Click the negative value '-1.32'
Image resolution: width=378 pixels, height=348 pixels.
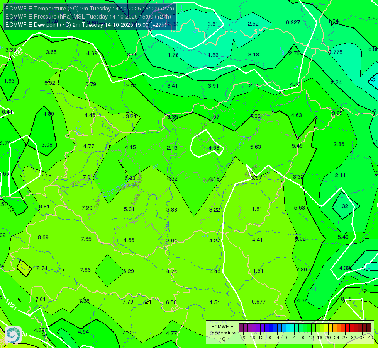pyautogui.click(x=342, y=206)
